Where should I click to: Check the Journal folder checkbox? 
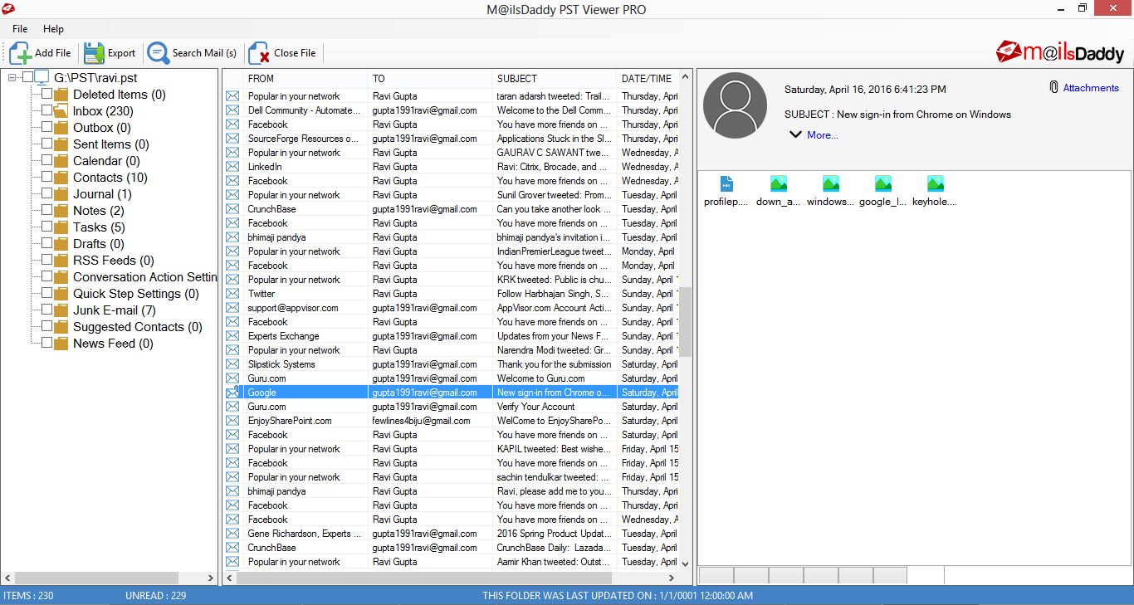tap(46, 194)
